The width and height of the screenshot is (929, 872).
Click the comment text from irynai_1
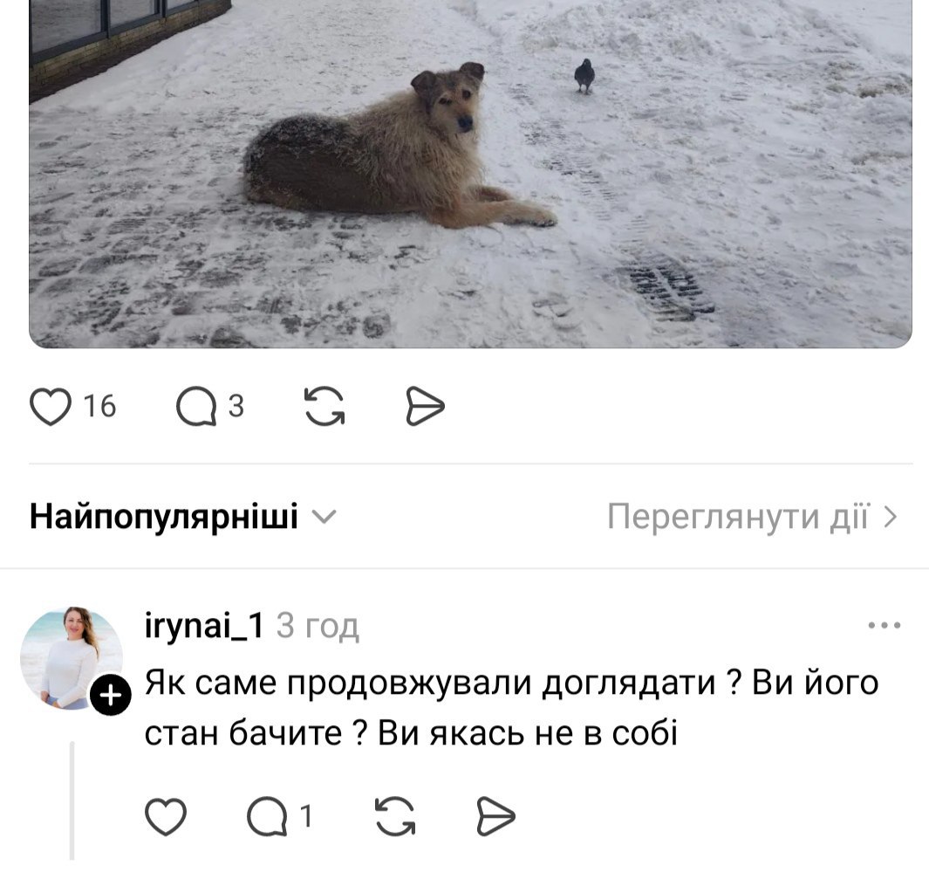tap(511, 708)
